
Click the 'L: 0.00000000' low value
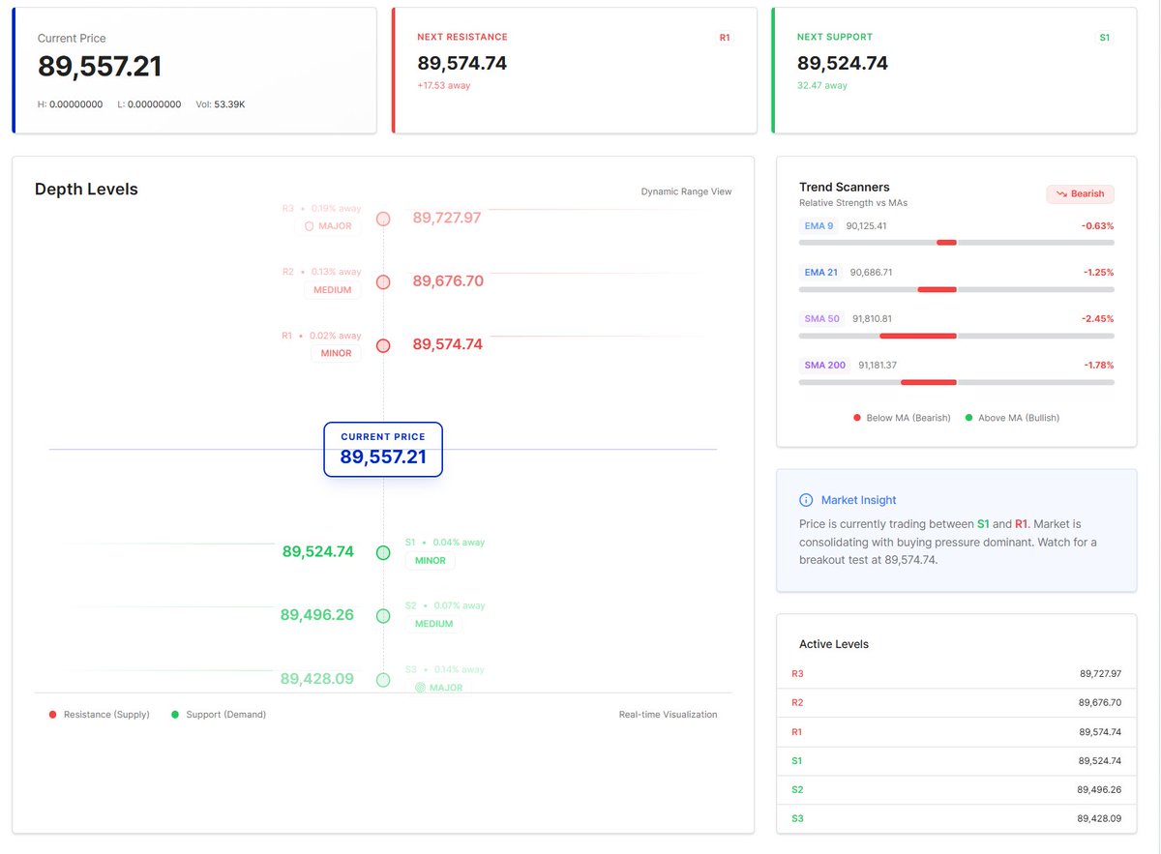pos(149,104)
